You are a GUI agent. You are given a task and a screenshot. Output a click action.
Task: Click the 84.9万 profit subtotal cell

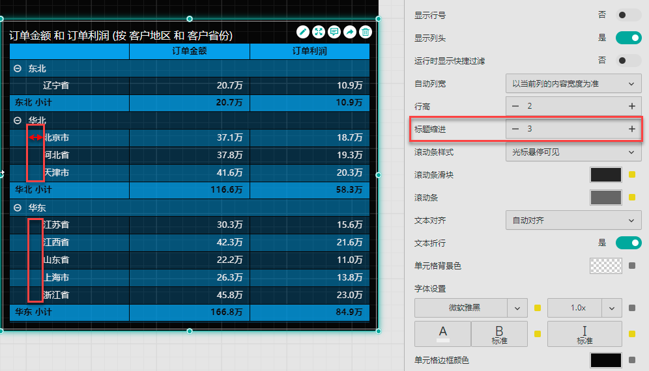click(310, 312)
